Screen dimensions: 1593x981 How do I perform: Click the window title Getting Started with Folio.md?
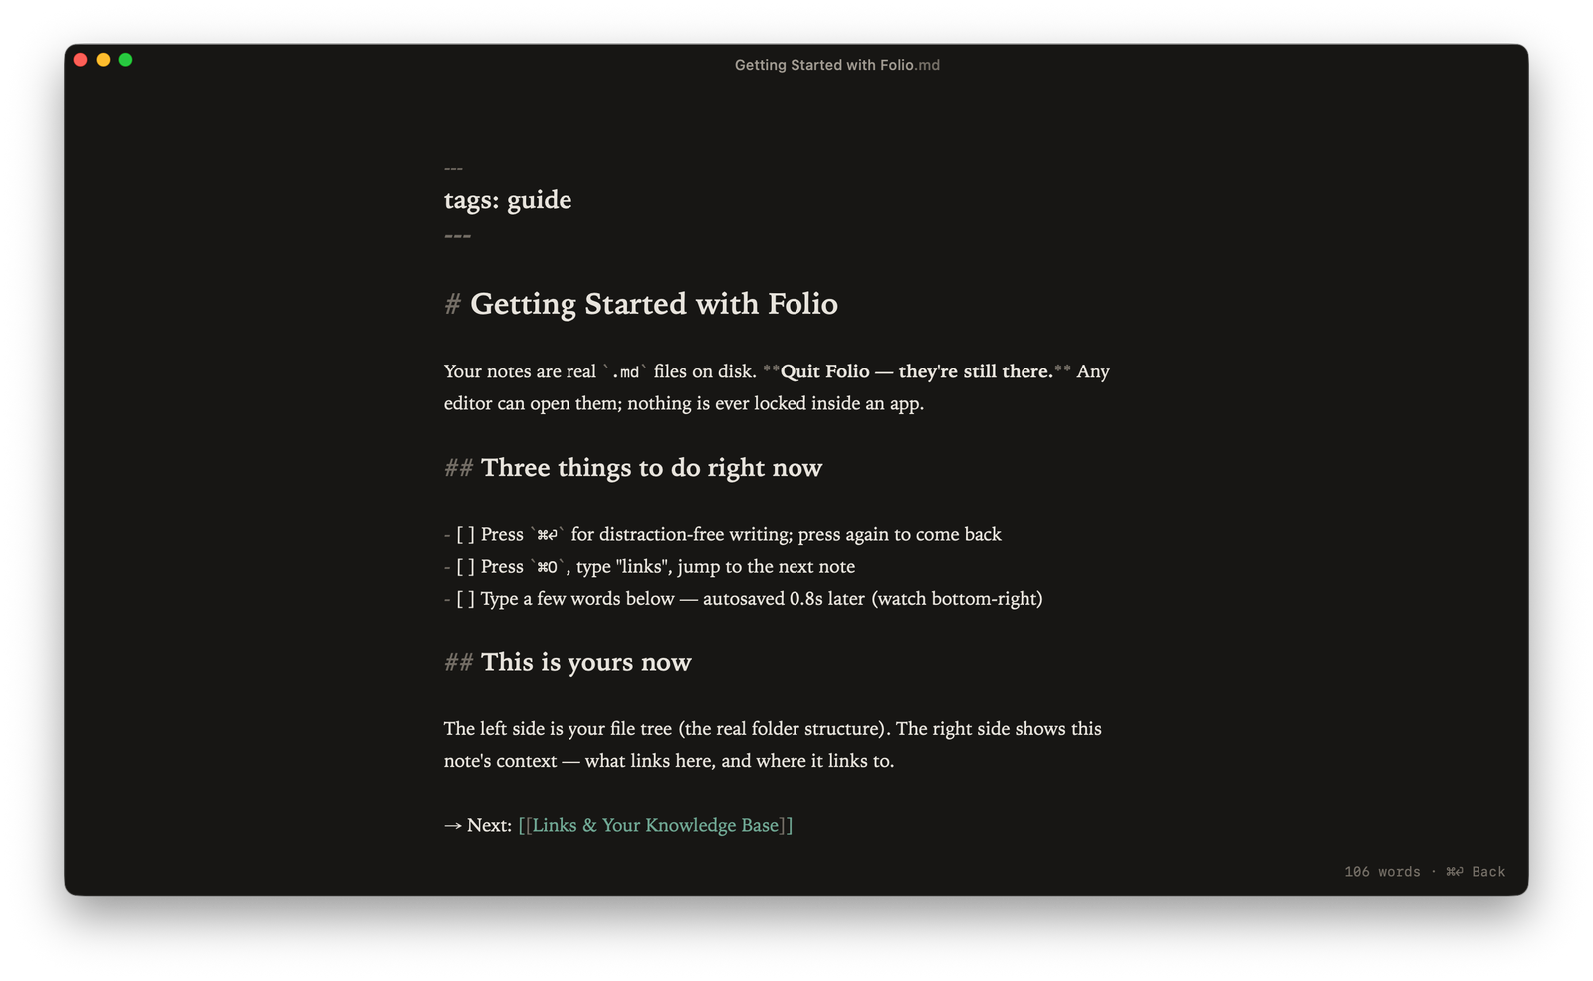(836, 65)
